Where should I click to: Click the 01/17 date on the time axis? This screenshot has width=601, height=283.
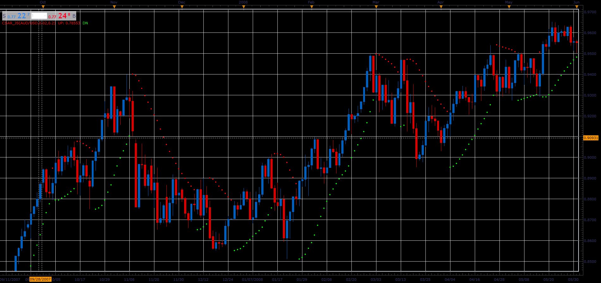[277, 280]
